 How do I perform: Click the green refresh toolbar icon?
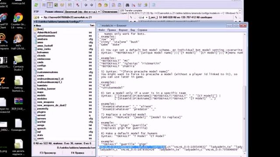pyautogui.click(x=36, y=5)
